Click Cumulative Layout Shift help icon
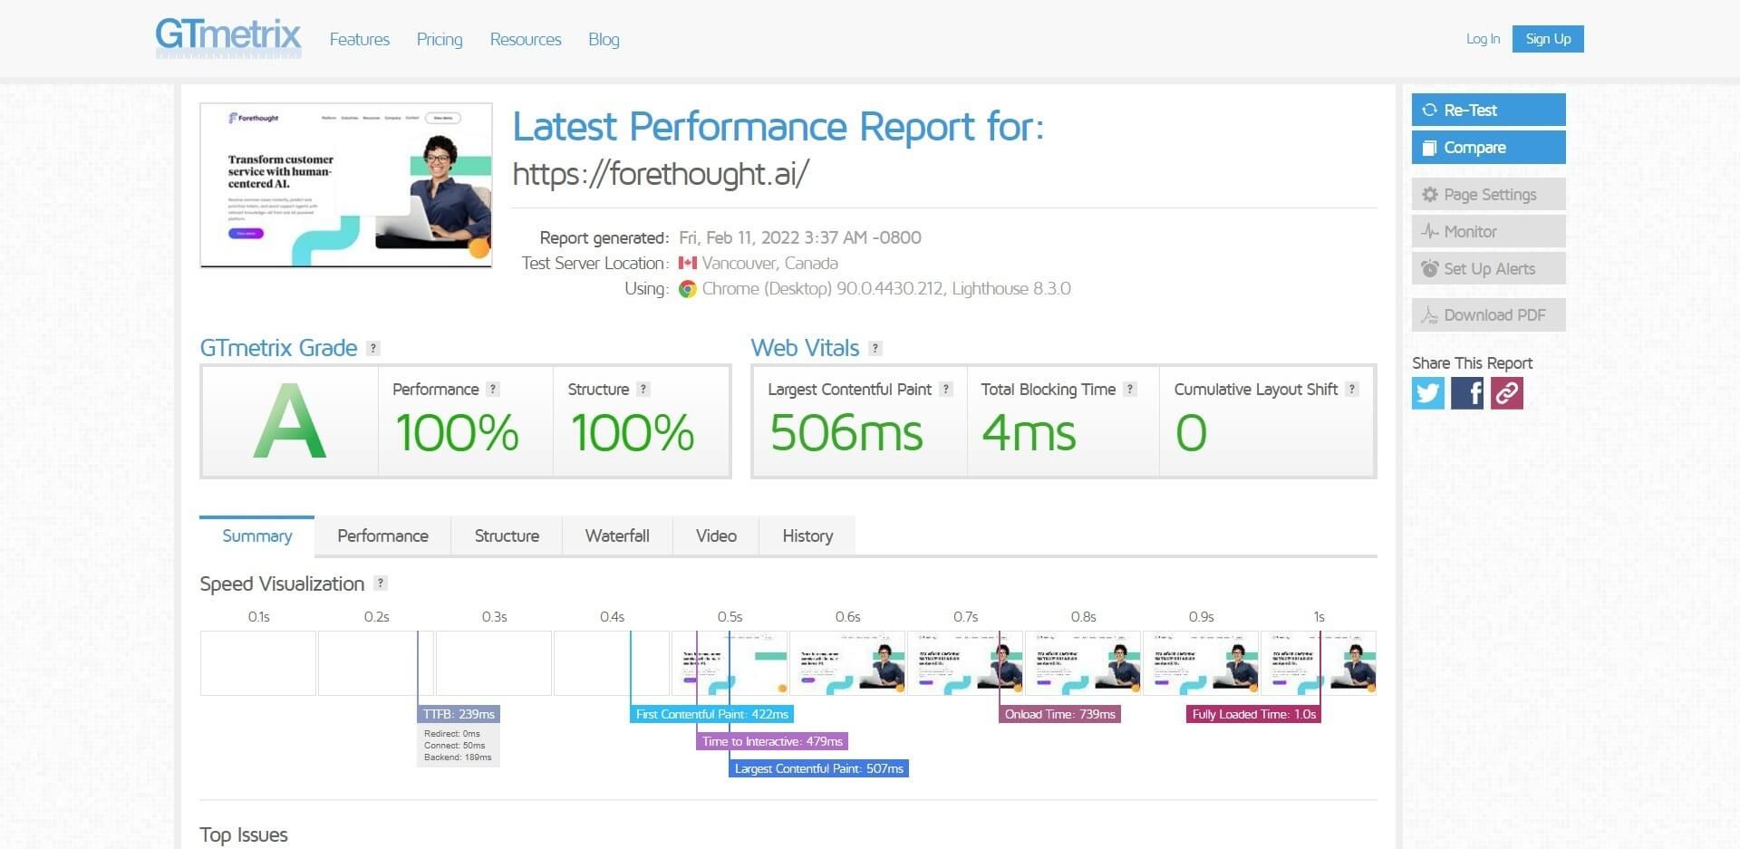 (1352, 389)
